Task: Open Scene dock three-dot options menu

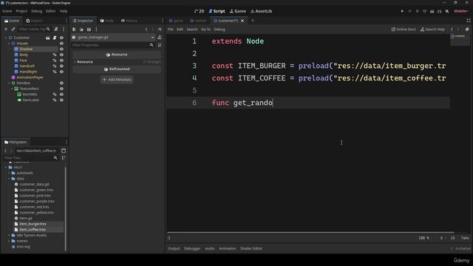Action: [64, 30]
